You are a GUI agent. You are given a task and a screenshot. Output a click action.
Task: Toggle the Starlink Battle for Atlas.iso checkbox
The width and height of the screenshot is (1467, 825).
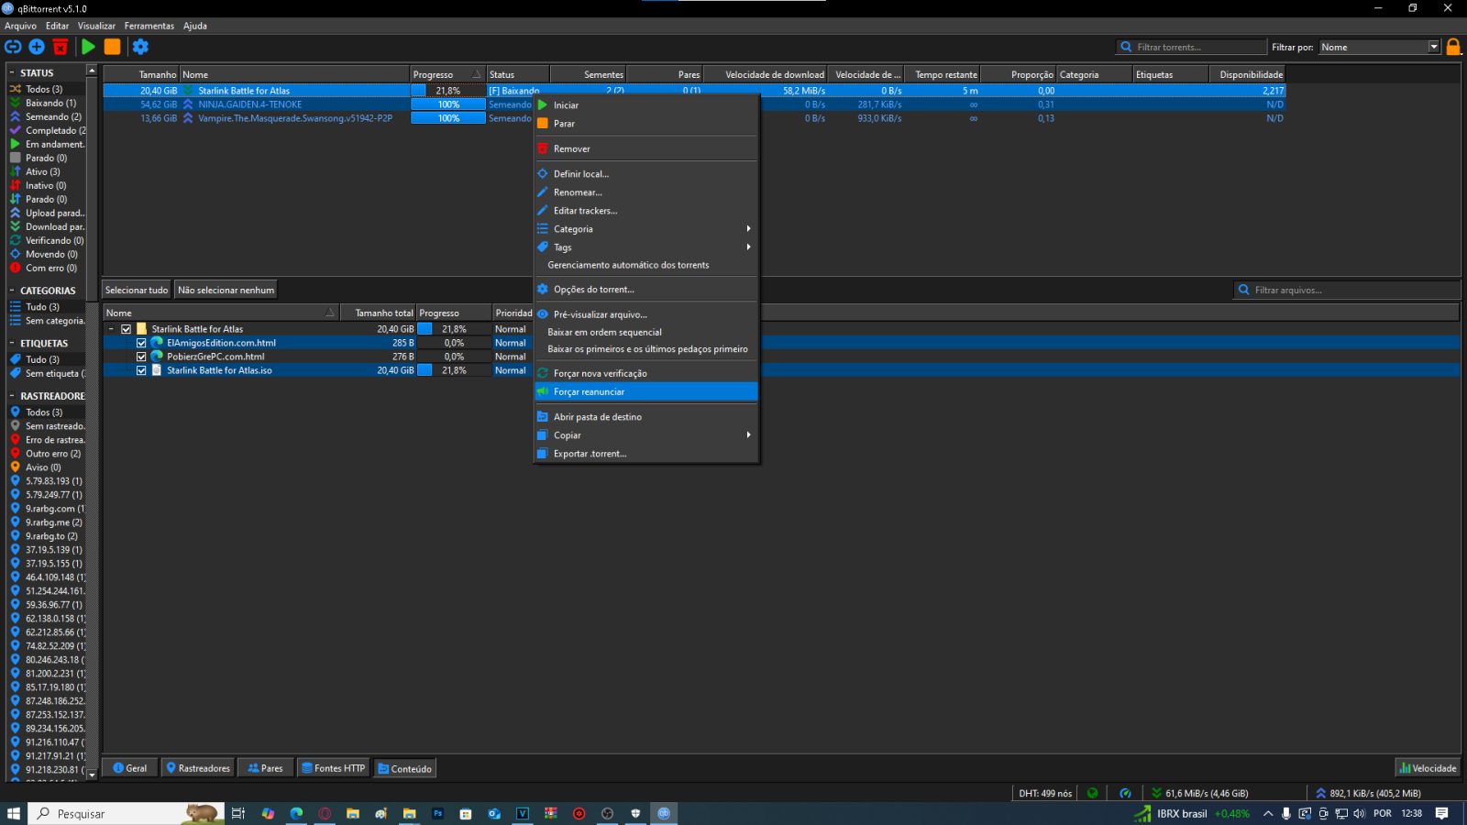pos(141,370)
